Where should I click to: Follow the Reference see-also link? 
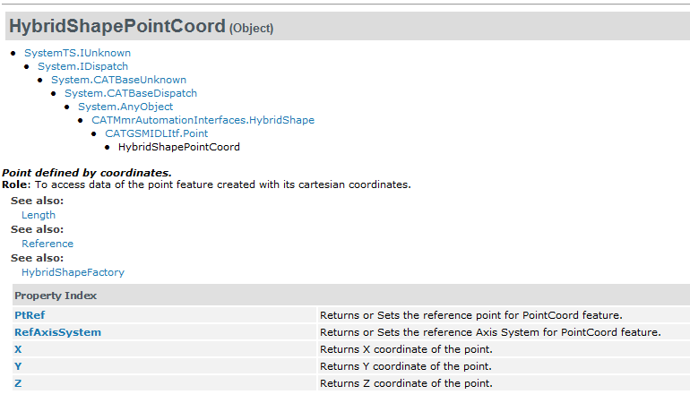point(47,244)
